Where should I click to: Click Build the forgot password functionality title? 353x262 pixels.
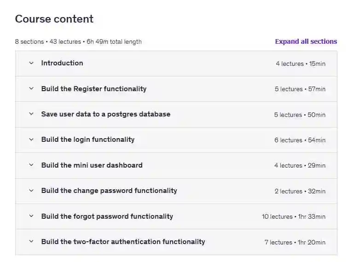click(107, 216)
